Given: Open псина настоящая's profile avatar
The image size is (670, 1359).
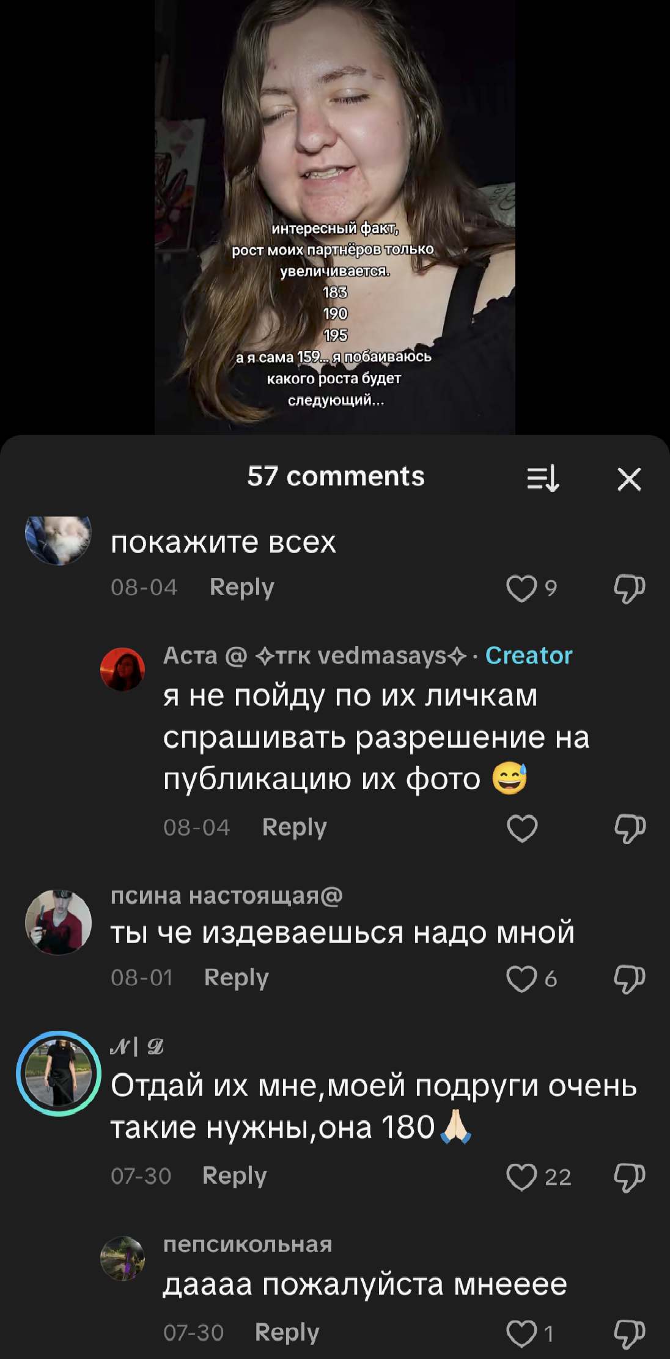Looking at the screenshot, I should (58, 922).
